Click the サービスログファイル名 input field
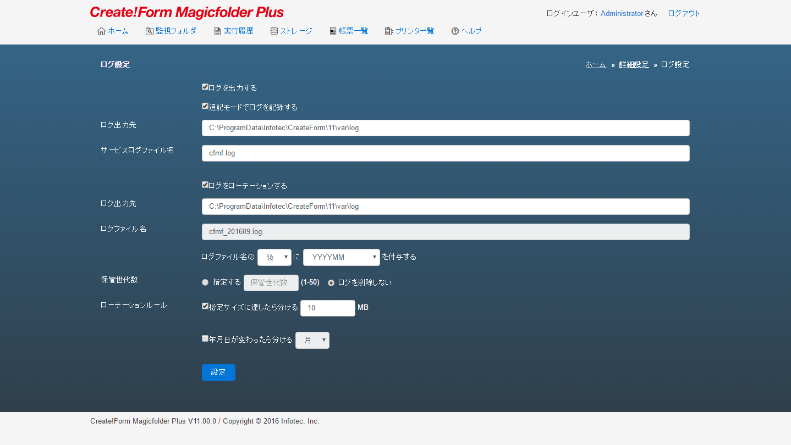791x445 pixels. [x=446, y=153]
